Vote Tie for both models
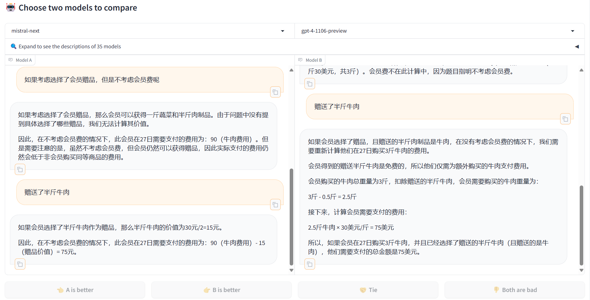 (x=368, y=290)
